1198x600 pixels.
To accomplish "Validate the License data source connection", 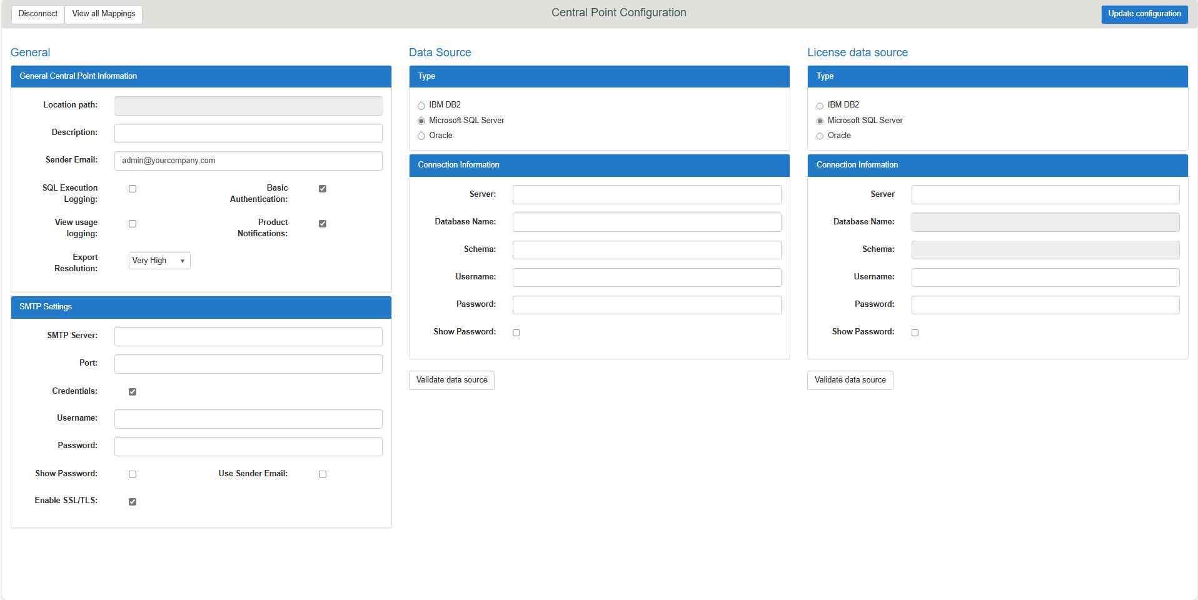I will click(850, 380).
